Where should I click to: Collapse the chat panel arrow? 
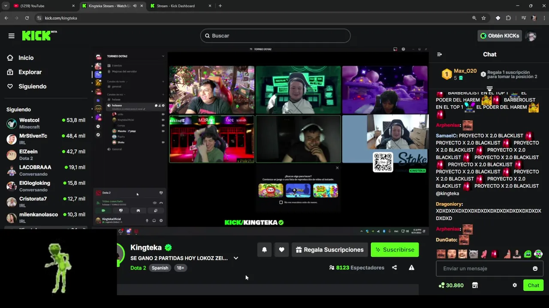pos(439,54)
